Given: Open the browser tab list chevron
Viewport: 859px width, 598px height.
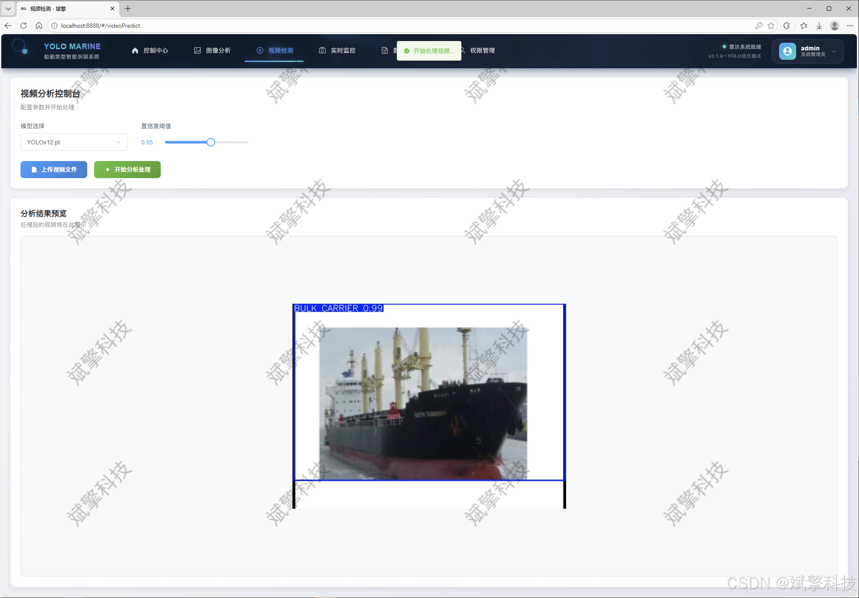Looking at the screenshot, I should point(8,9).
